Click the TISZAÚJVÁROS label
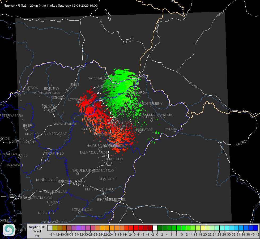This screenshot has width=260, height=239. click(65, 124)
